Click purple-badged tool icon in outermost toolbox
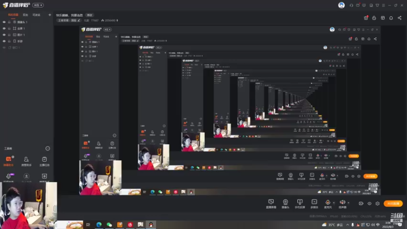Image resolution: width=407 pixels, height=229 pixels. [8, 176]
